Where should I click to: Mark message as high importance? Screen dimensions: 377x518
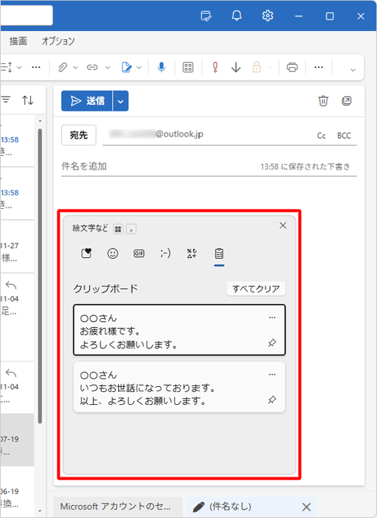coord(215,67)
